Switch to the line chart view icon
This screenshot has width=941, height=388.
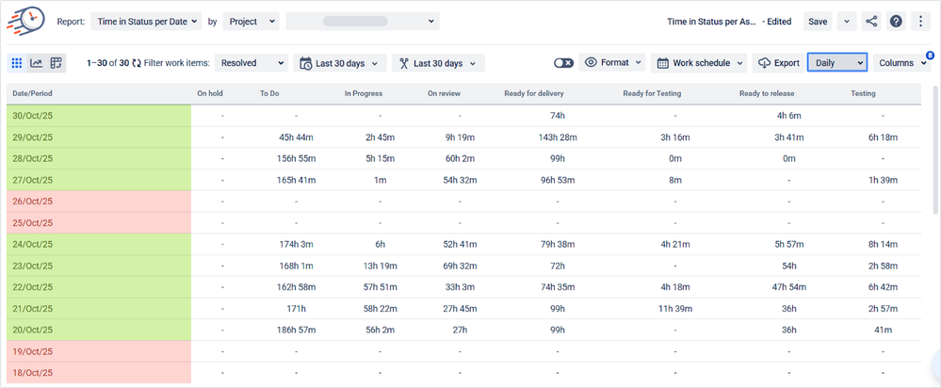pos(37,63)
